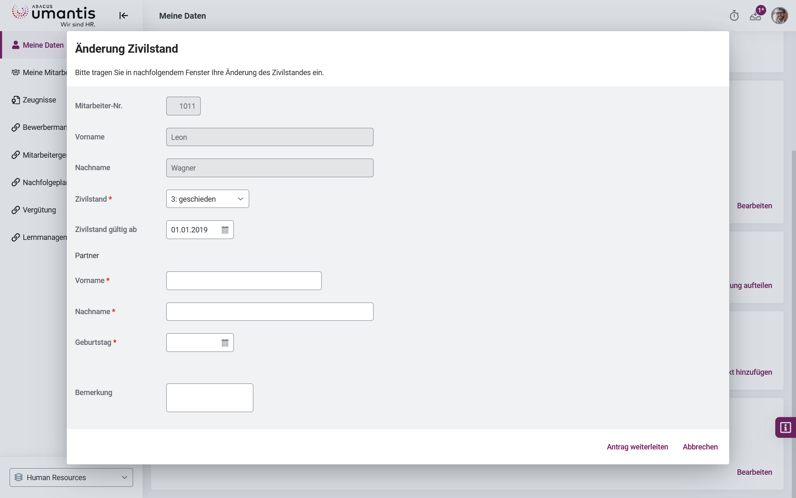Open Zeugnisse menu item
Viewport: 796px width, 498px height.
[39, 100]
